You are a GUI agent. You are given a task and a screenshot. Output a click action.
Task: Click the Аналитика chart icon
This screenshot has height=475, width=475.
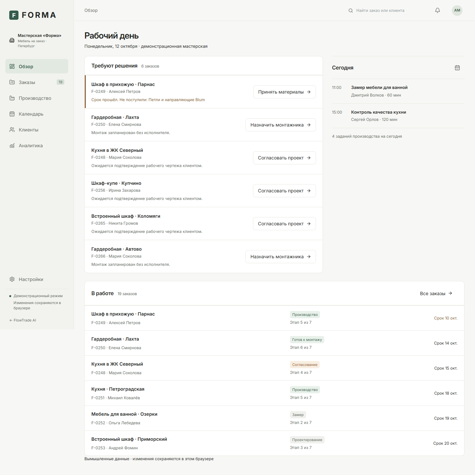click(12, 146)
